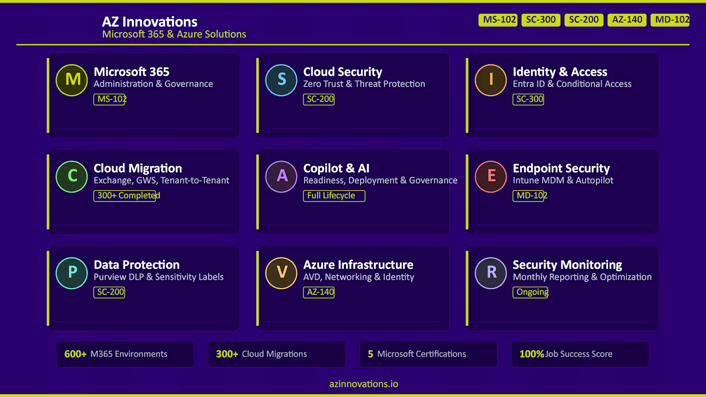706x397 pixels.
Task: Select the Cloud Security 'S' circle icon
Action: click(x=281, y=80)
